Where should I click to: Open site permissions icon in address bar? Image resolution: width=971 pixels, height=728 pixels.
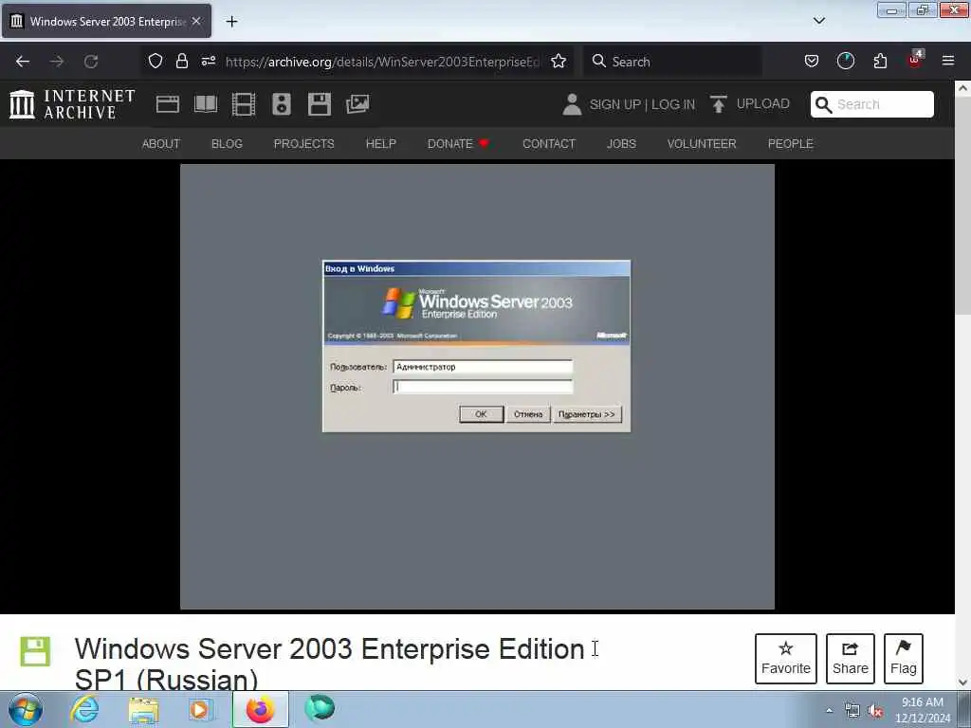(x=209, y=61)
